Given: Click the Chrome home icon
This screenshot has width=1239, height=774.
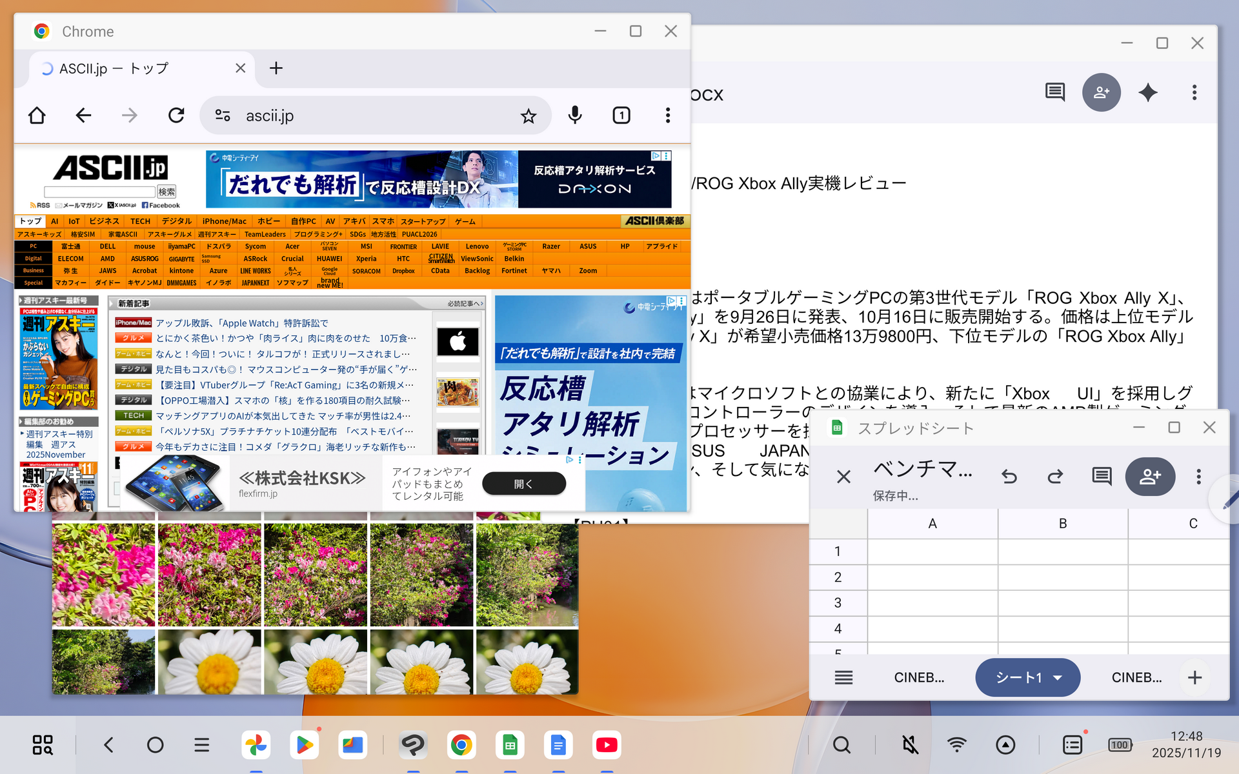Looking at the screenshot, I should point(37,115).
